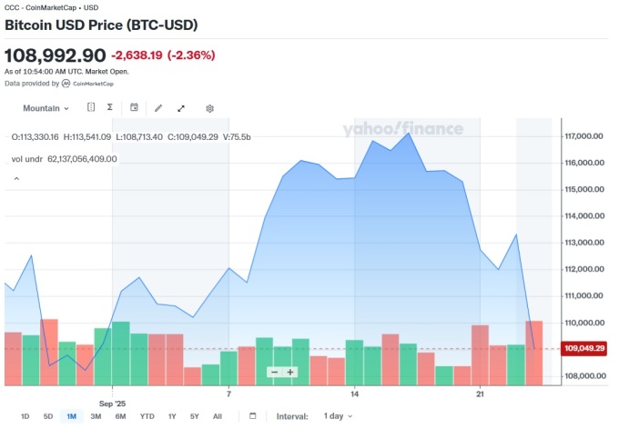The width and height of the screenshot is (619, 429).
Task: Click the 14 date marker on axis
Action: point(354,394)
